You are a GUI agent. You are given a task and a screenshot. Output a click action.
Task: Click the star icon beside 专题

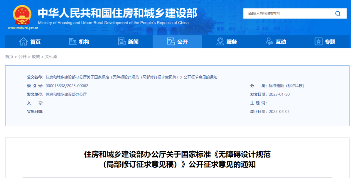click(x=318, y=42)
